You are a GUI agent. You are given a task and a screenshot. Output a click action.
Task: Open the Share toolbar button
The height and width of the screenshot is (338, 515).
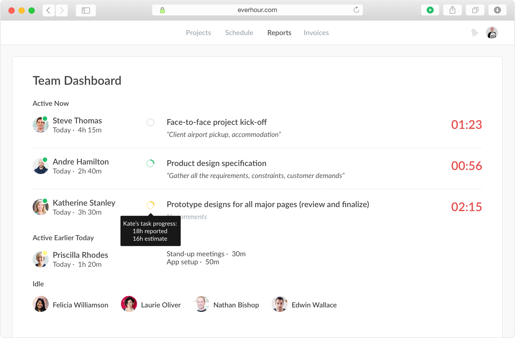tap(453, 10)
